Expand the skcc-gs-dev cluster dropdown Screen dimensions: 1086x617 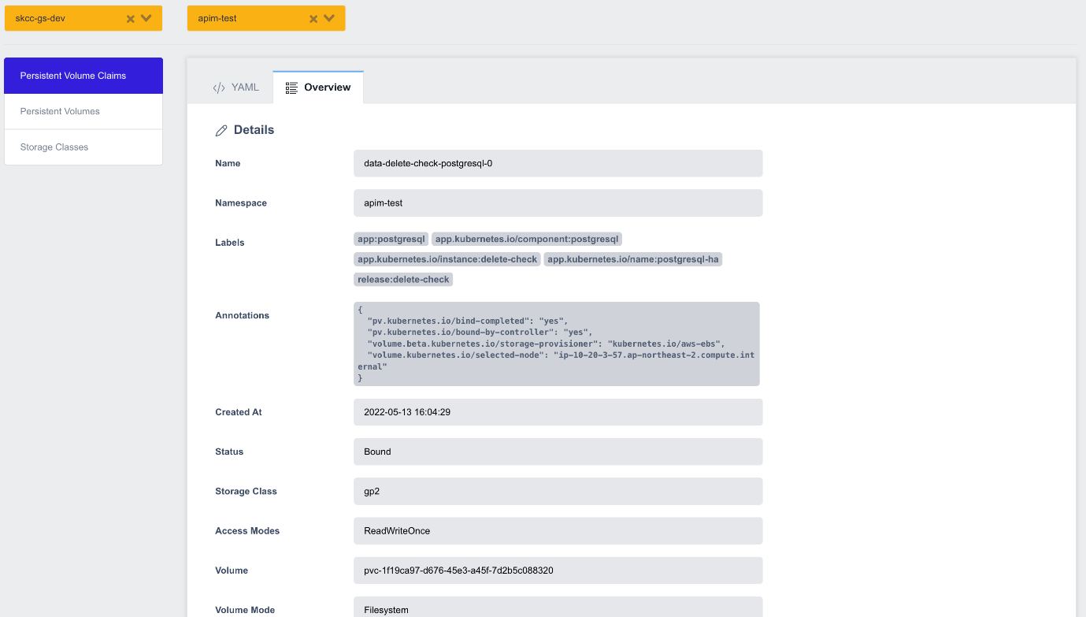coord(146,18)
